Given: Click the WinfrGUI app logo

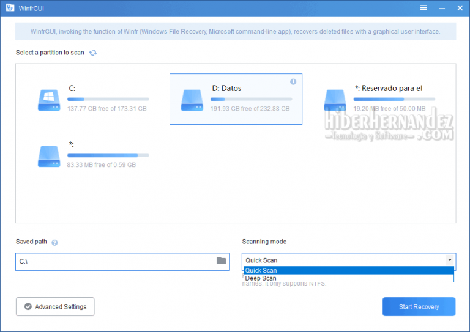Looking at the screenshot, I should coord(8,8).
